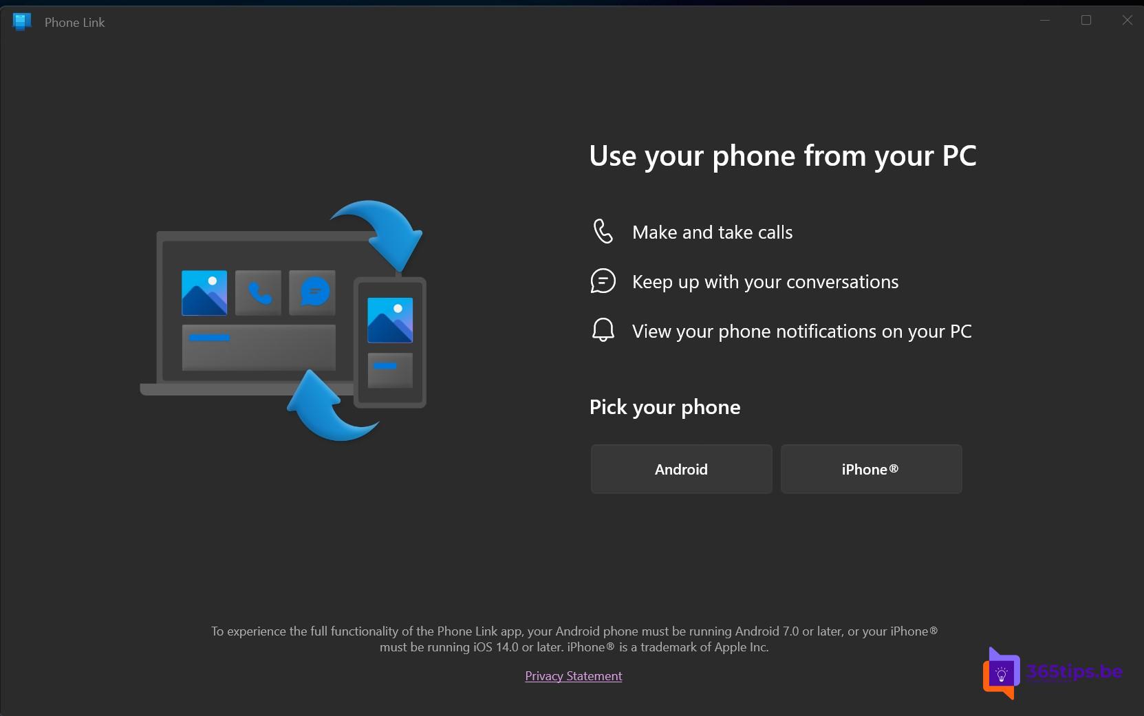Click the 'Pick your phone' heading
Image resolution: width=1144 pixels, height=716 pixels.
665,407
